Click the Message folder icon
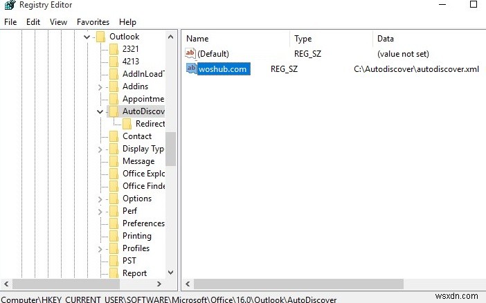This screenshot has width=486, height=303. (x=114, y=161)
